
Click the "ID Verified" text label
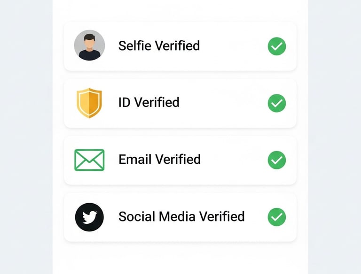point(149,102)
